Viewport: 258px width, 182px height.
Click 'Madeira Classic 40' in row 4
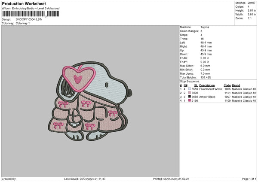coord(244,100)
